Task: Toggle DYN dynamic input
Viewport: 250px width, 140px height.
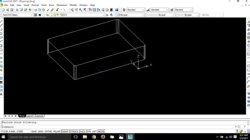Action: [89, 131]
